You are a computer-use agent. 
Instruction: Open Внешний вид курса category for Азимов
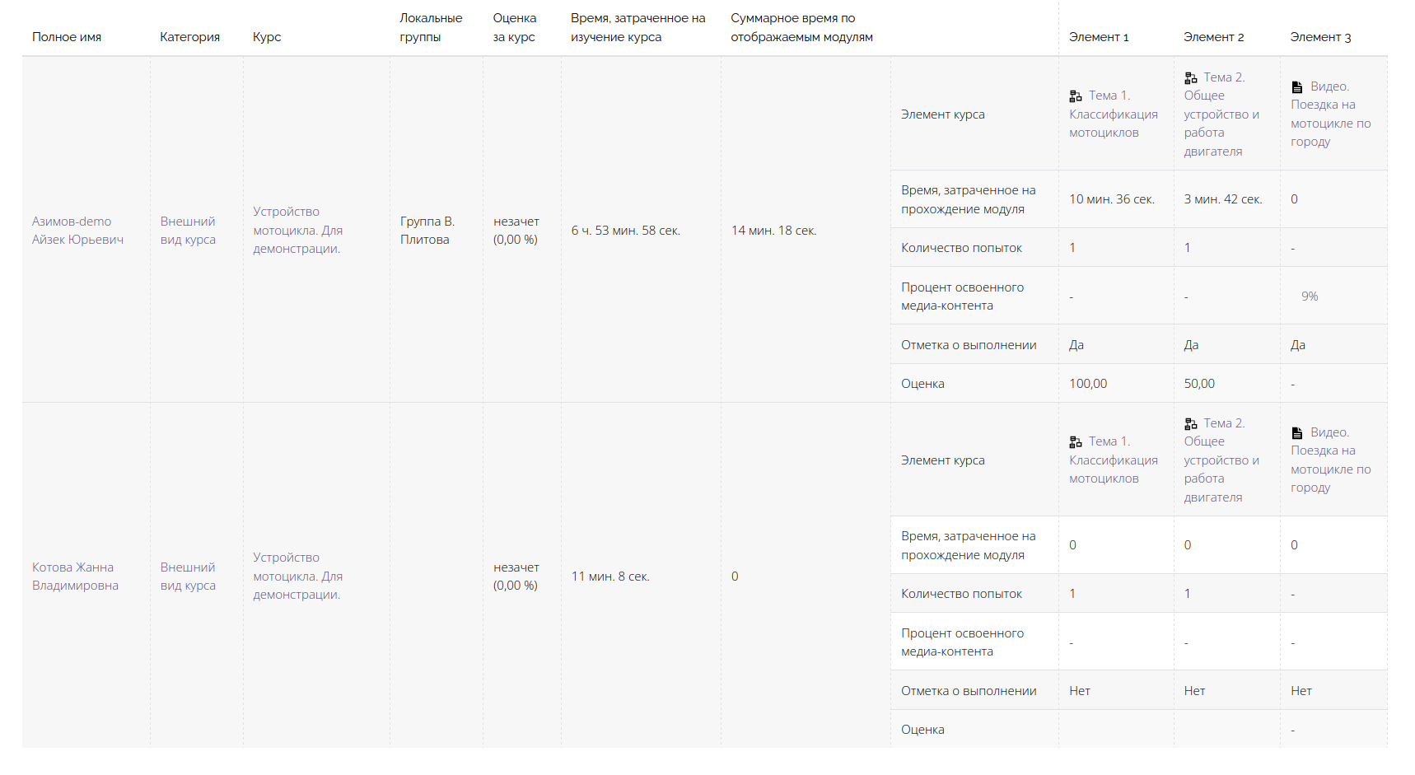click(x=188, y=231)
